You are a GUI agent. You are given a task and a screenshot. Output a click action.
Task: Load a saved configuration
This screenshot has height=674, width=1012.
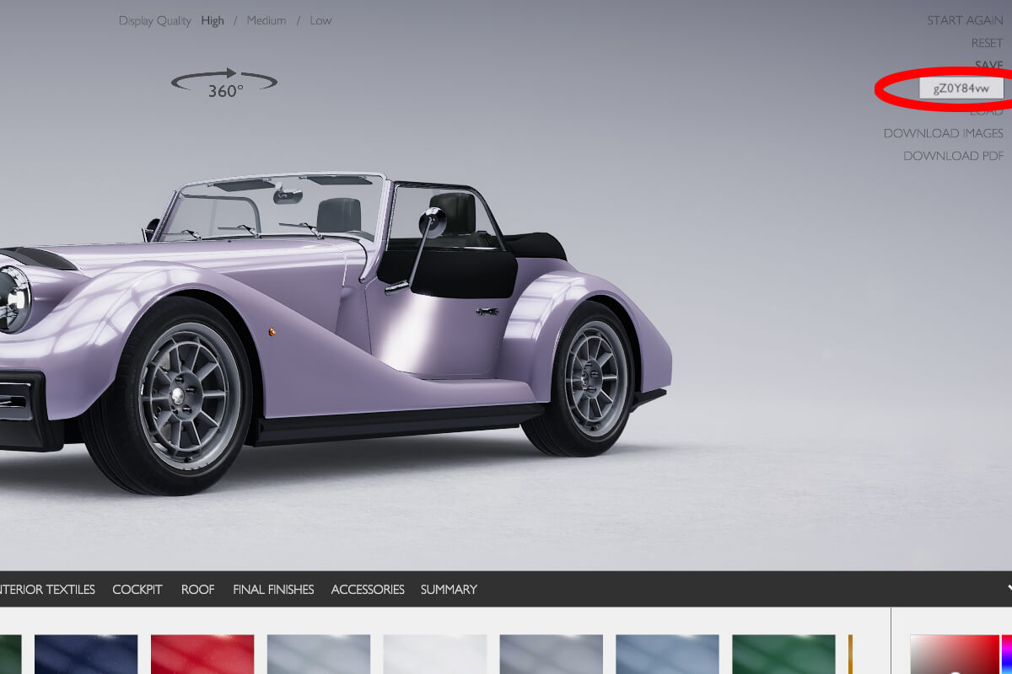pos(987,110)
